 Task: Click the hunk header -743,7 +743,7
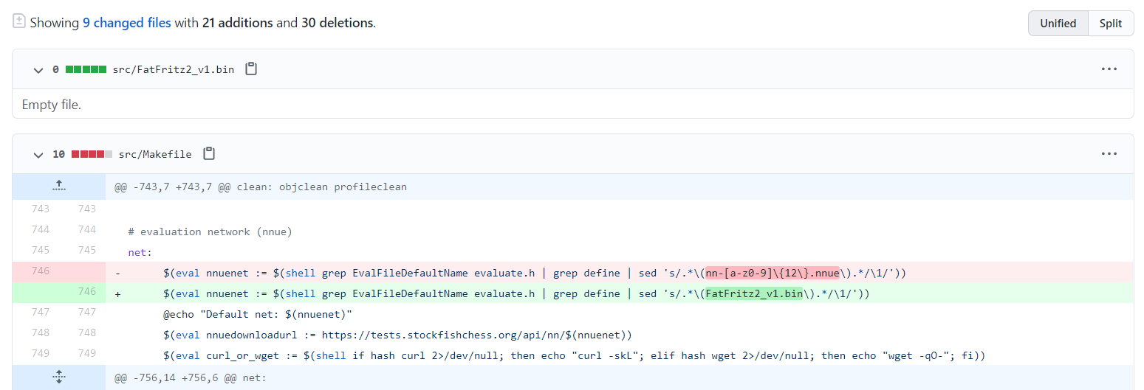tap(261, 187)
